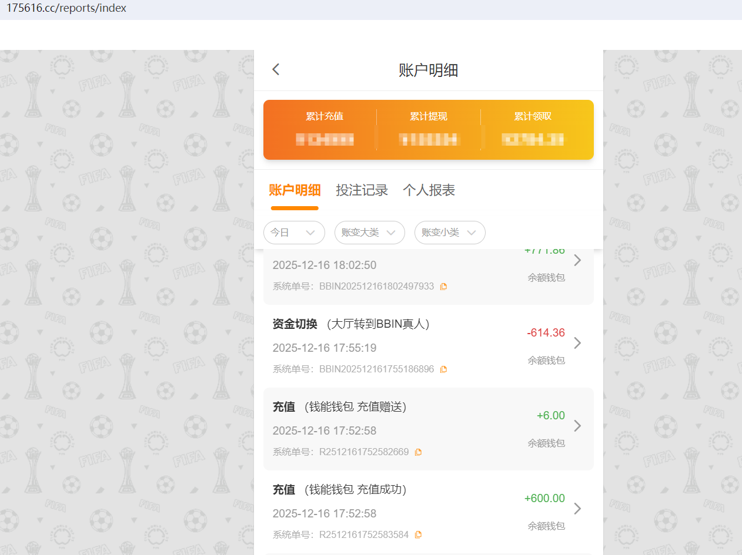Open details of the +6.00 充值 record
Image resolution: width=742 pixels, height=555 pixels.
[577, 426]
